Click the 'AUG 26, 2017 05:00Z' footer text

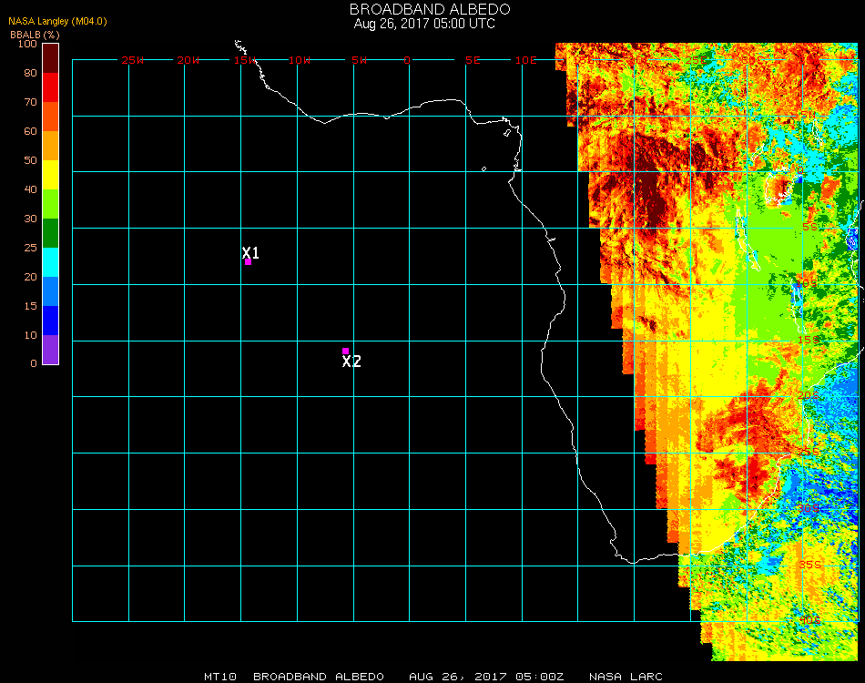coord(486,677)
